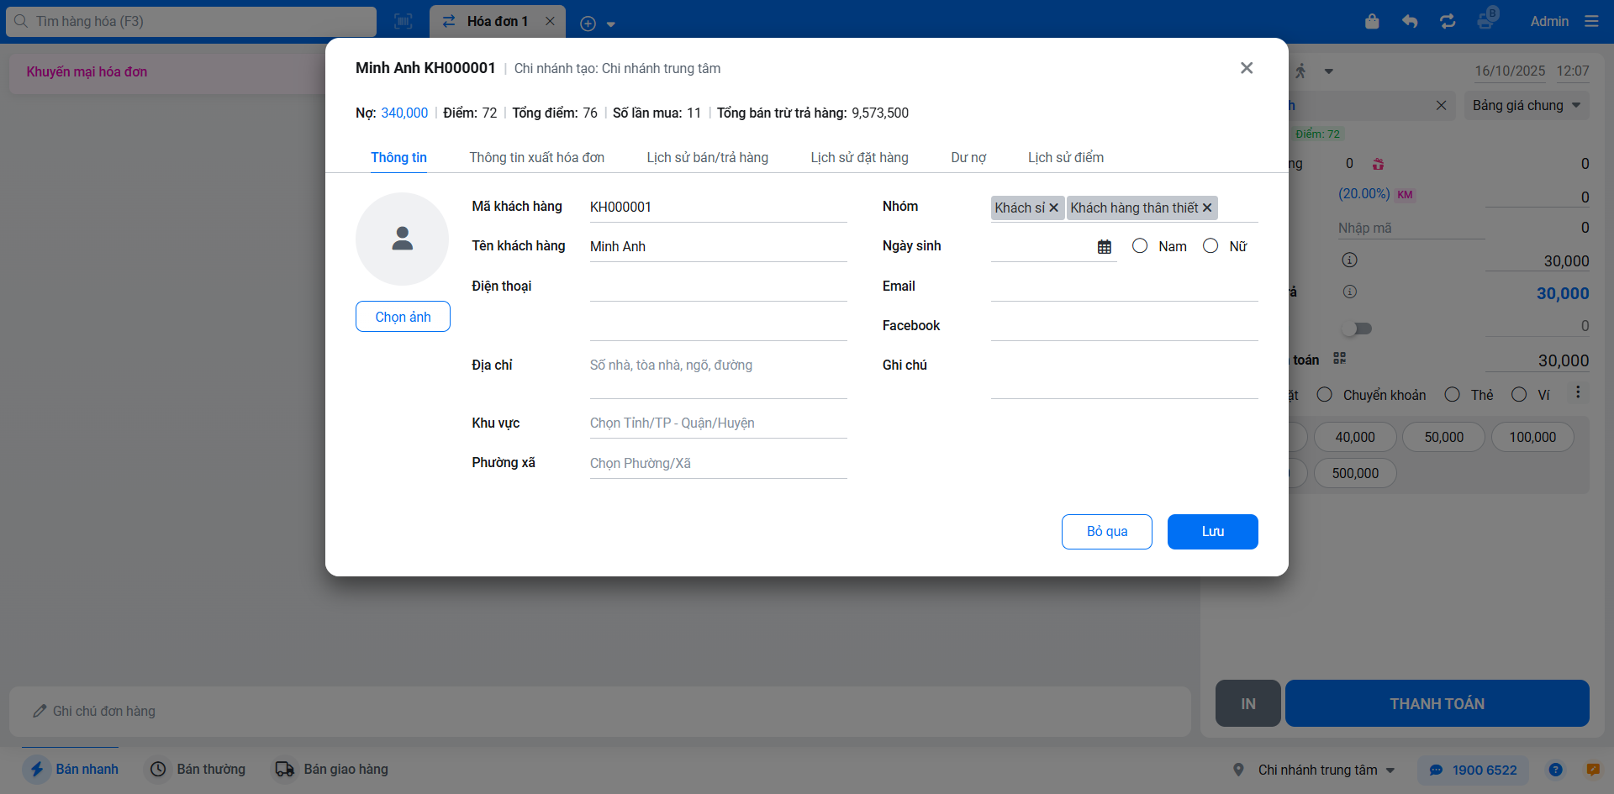
Task: Open more payment options vertical dots
Action: pos(1578,392)
